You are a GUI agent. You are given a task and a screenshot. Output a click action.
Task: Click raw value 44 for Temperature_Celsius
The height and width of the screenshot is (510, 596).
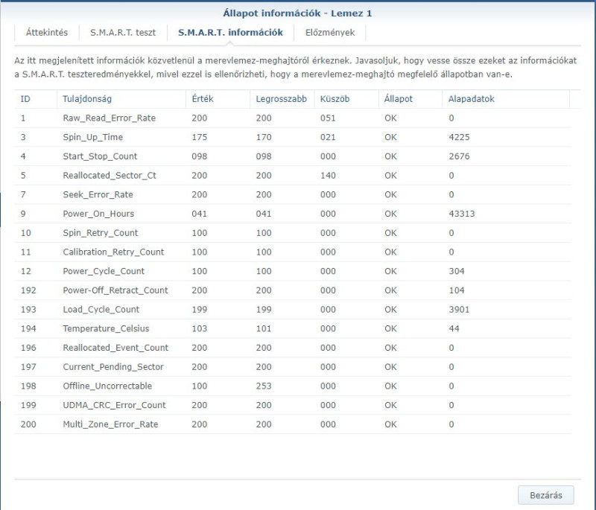(454, 328)
